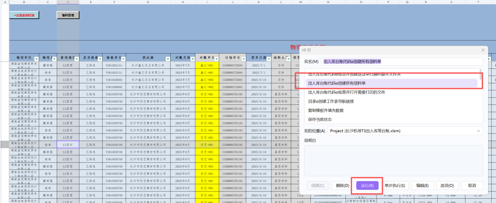Viewport: 496px width, 203px height.
Task: Click the first CGDD00375803 cell
Action: pos(233,80)
